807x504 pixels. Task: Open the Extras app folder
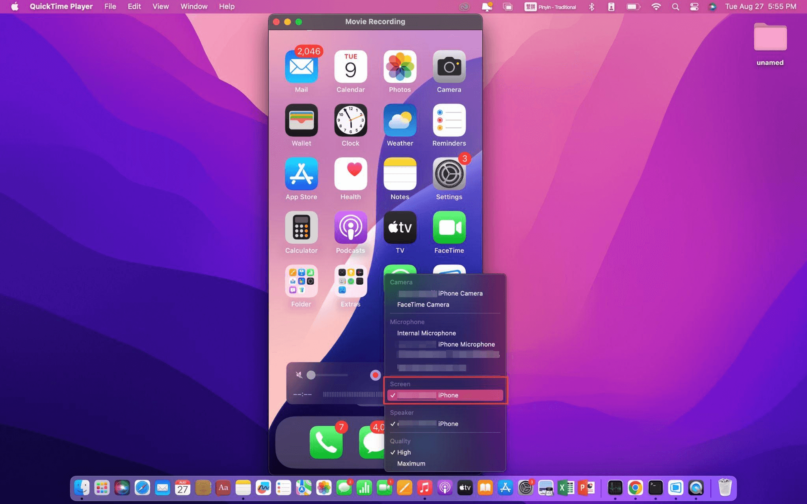coord(350,281)
